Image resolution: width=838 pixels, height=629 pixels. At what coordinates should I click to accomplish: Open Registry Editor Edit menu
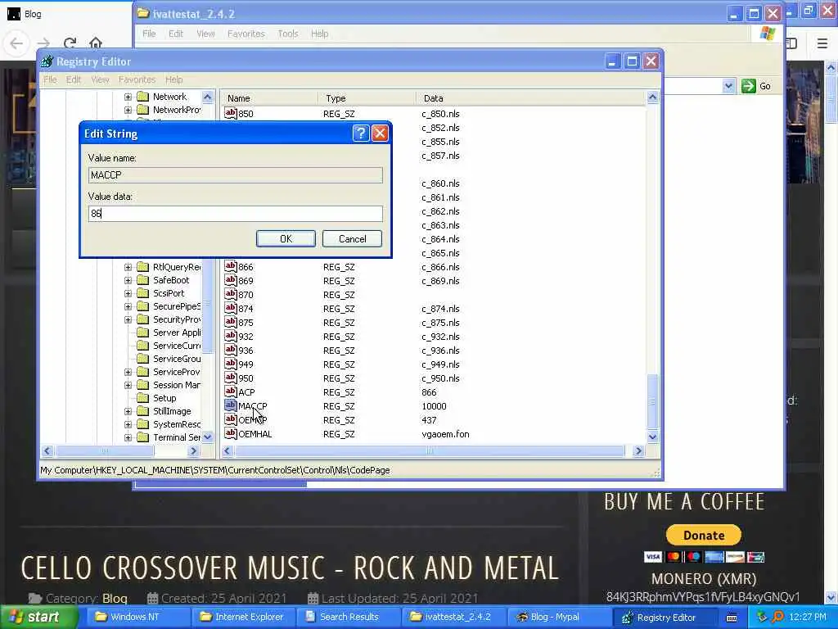tap(74, 79)
